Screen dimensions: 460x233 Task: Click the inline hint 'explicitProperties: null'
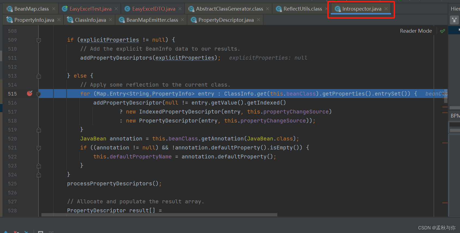268,58
